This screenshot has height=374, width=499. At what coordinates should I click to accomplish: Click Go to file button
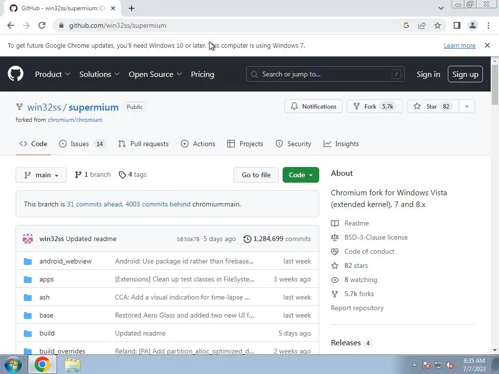pyautogui.click(x=256, y=175)
